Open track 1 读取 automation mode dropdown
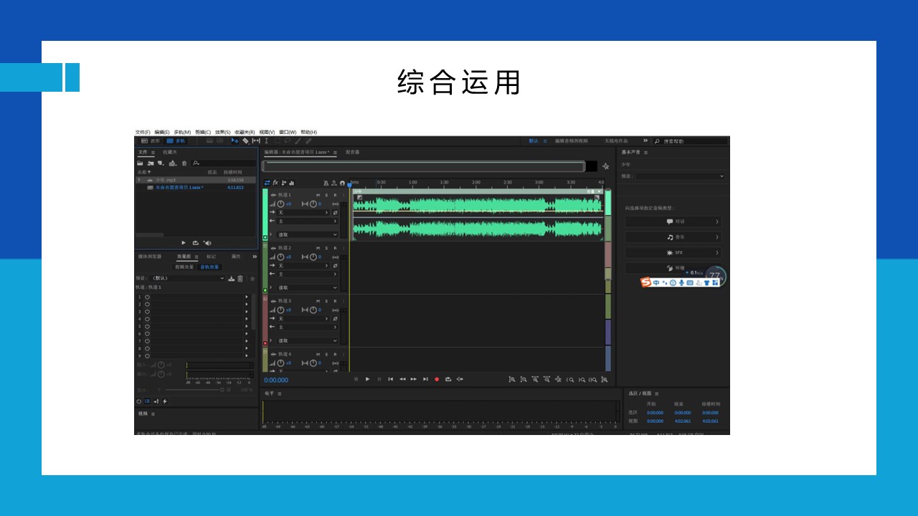The width and height of the screenshot is (918, 516). [x=307, y=234]
